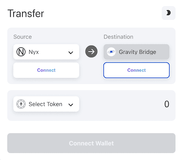Connect the destination wallet under Gravity Bridge
The height and width of the screenshot is (160, 182).
136,70
